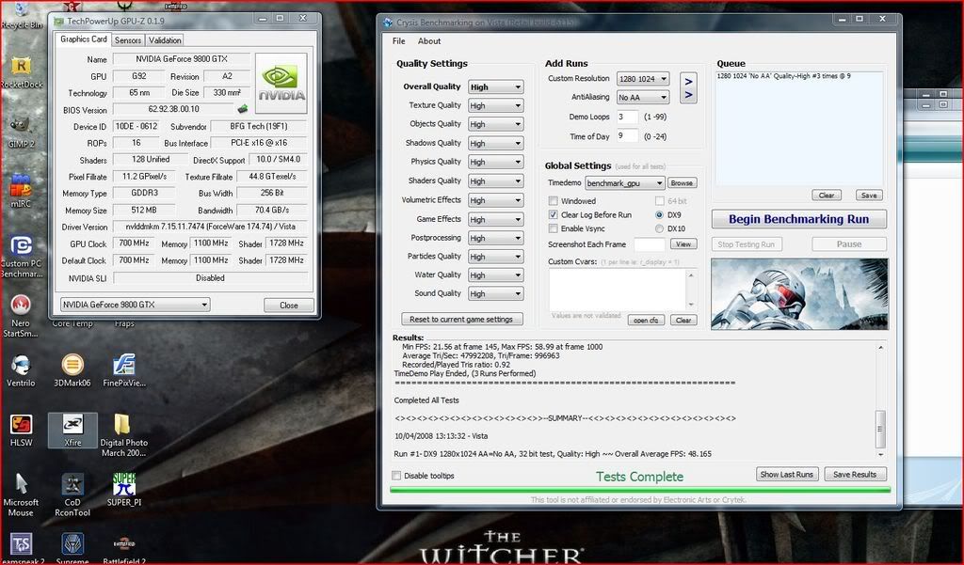Clear the benchmark Queue list
964x565 pixels.
(x=827, y=196)
